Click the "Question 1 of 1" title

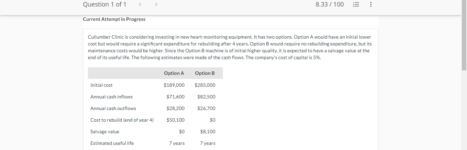(x=105, y=4)
